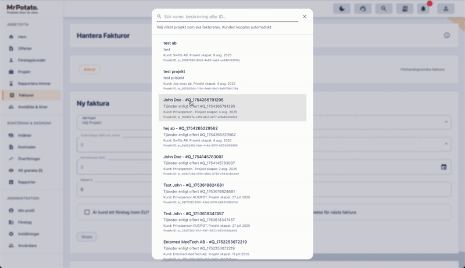Open Rapporter in sidebar
Viewport: 465px width, 268px height.
coord(31,182)
